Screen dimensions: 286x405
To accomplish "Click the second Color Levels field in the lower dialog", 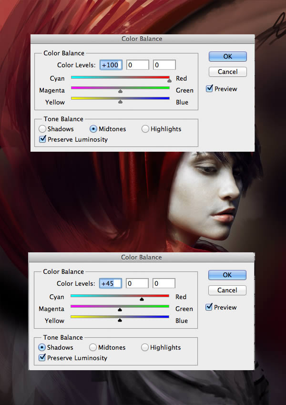I will pyautogui.click(x=137, y=283).
